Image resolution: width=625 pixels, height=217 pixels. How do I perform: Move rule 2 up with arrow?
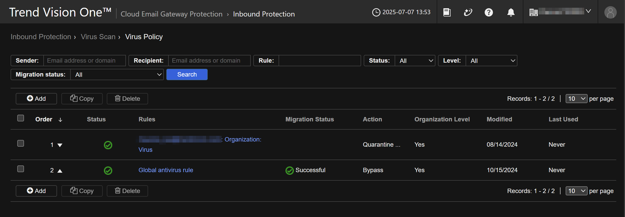point(60,171)
